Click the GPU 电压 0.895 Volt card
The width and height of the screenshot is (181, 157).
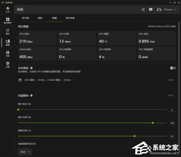(x=156, y=38)
